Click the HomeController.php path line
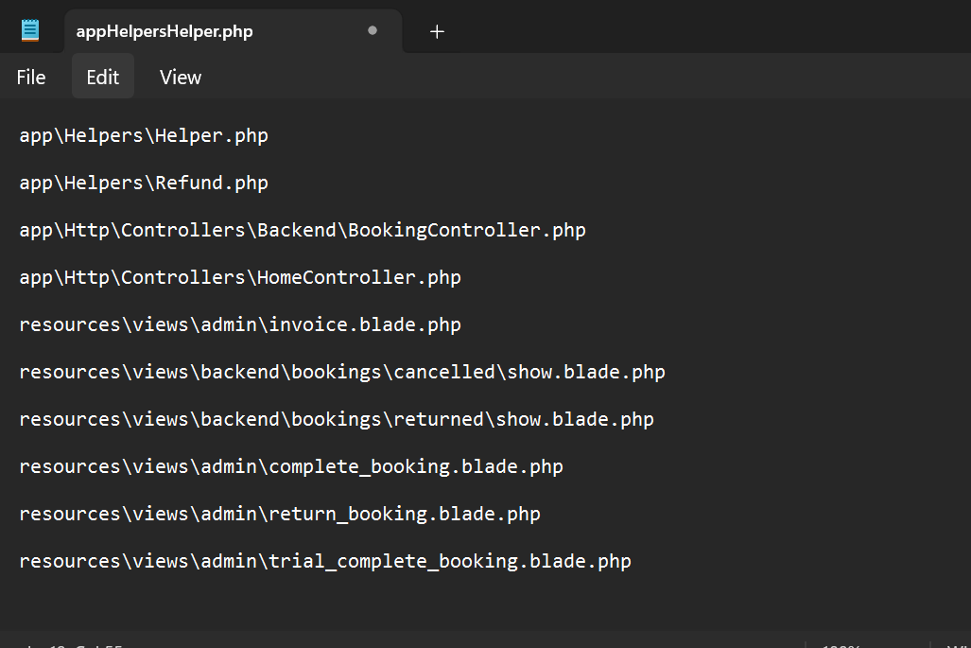The width and height of the screenshot is (971, 648). 240,277
